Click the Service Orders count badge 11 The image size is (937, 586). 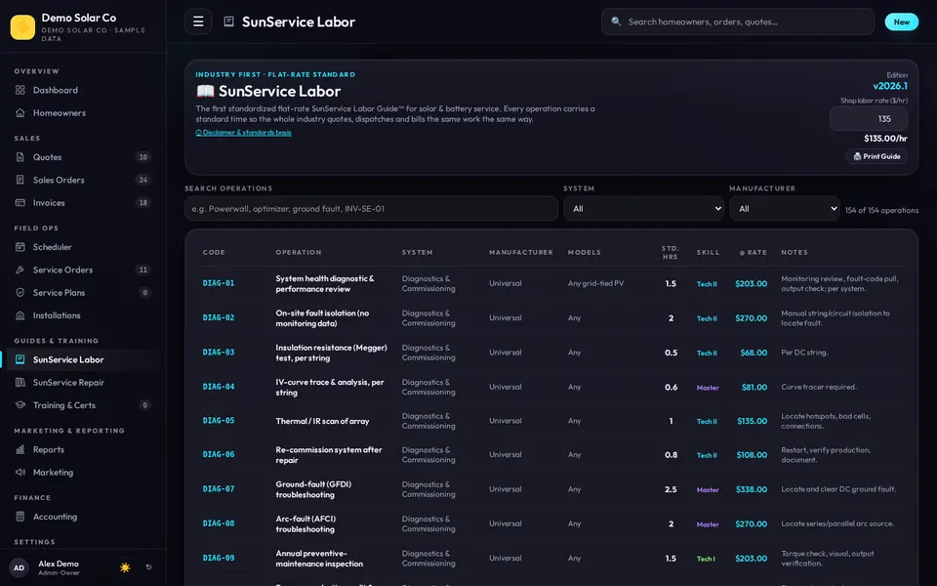click(143, 270)
